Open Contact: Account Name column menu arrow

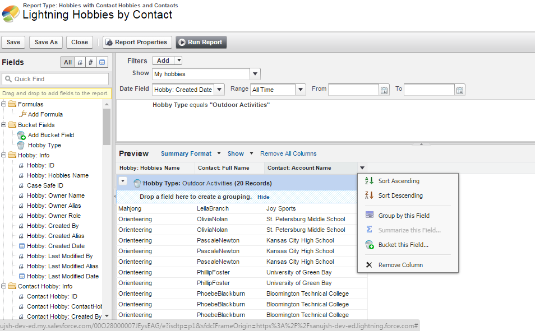(362, 167)
